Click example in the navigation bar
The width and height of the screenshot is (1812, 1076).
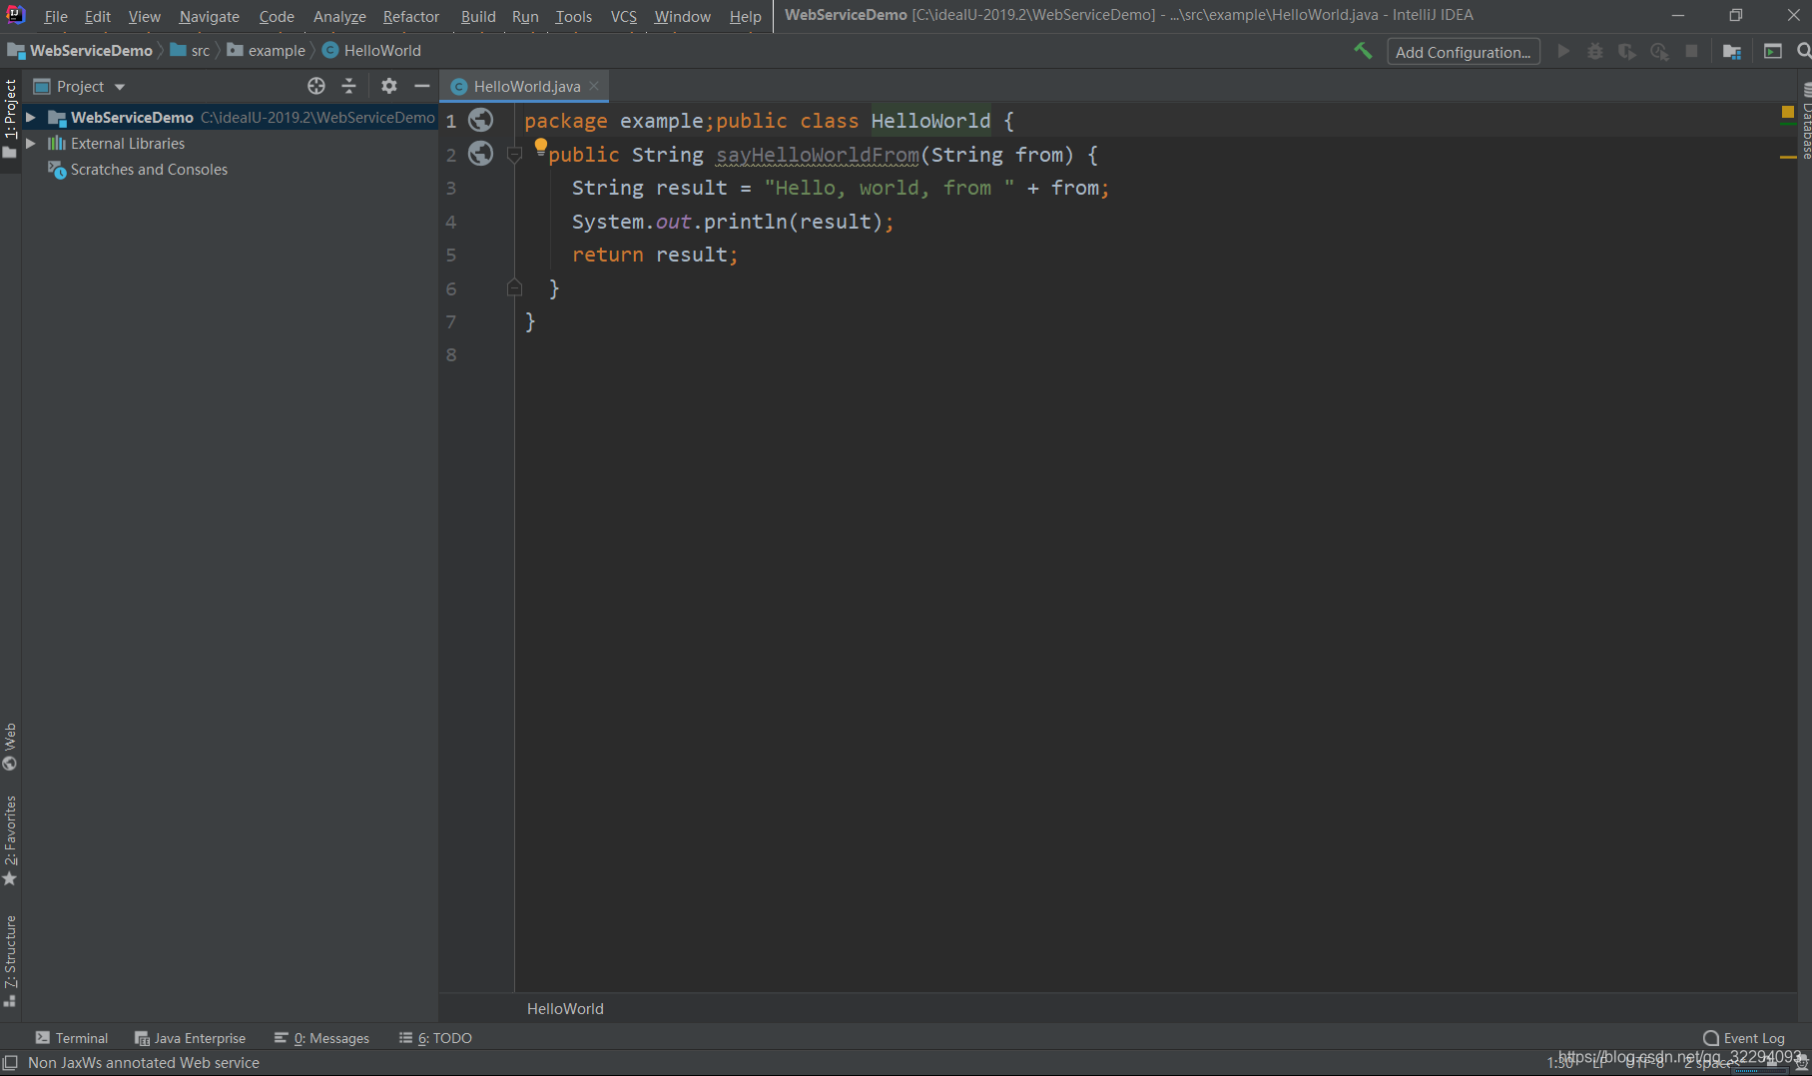click(267, 50)
